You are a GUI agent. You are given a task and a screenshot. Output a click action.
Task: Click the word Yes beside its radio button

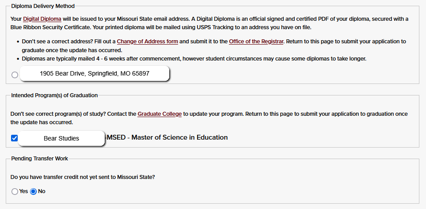pyautogui.click(x=23, y=191)
